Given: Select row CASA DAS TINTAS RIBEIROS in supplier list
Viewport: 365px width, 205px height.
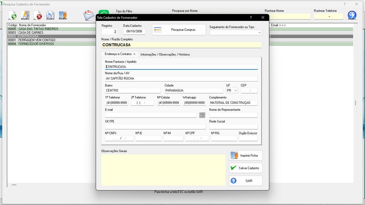Looking at the screenshot, I should pos(52,29).
